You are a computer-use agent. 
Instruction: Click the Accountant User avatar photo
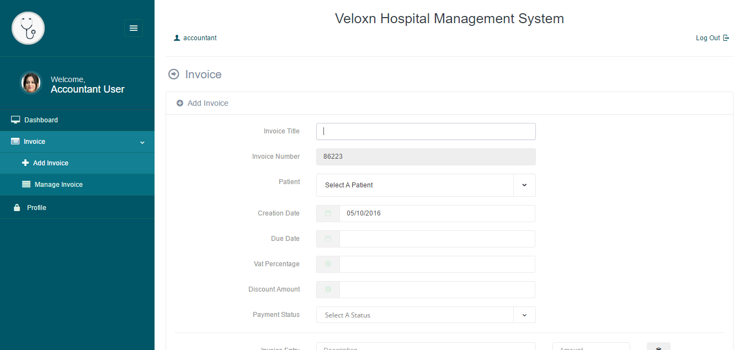pos(31,83)
